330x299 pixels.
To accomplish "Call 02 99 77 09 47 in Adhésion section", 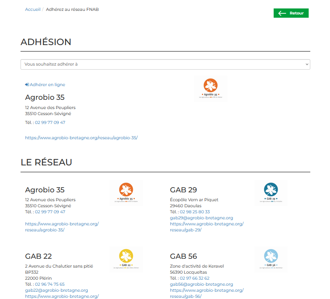I will click(x=50, y=122).
